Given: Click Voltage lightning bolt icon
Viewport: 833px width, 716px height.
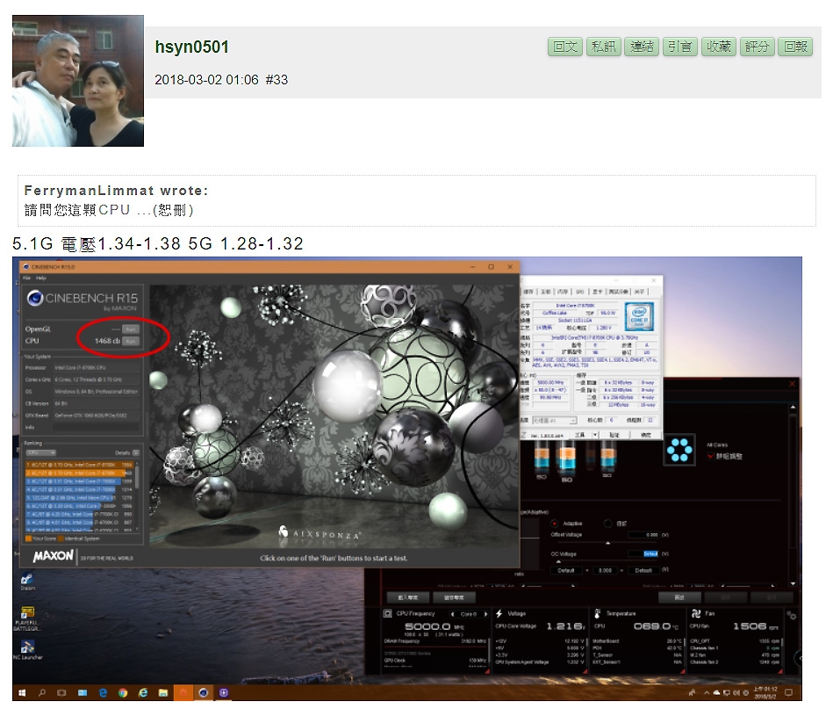Looking at the screenshot, I should click(499, 613).
